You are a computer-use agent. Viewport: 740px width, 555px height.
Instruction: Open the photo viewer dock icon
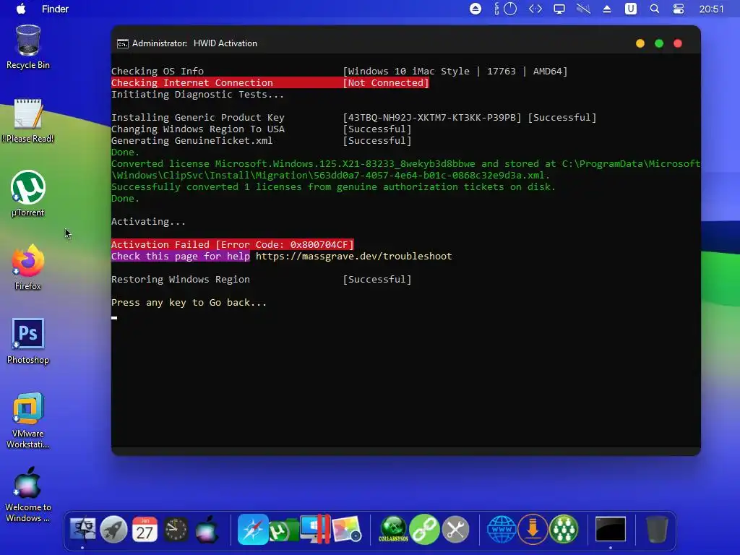pyautogui.click(x=347, y=530)
